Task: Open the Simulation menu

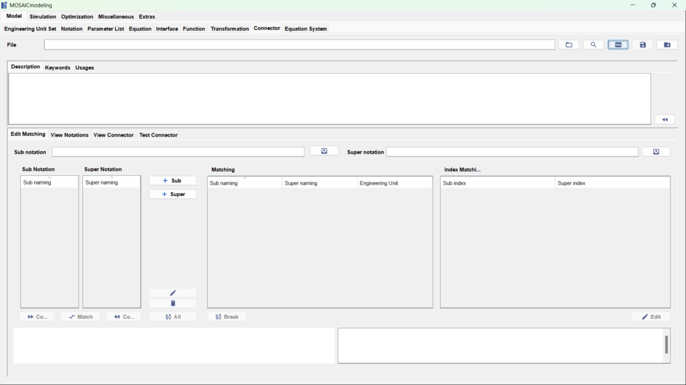Action: tap(42, 17)
